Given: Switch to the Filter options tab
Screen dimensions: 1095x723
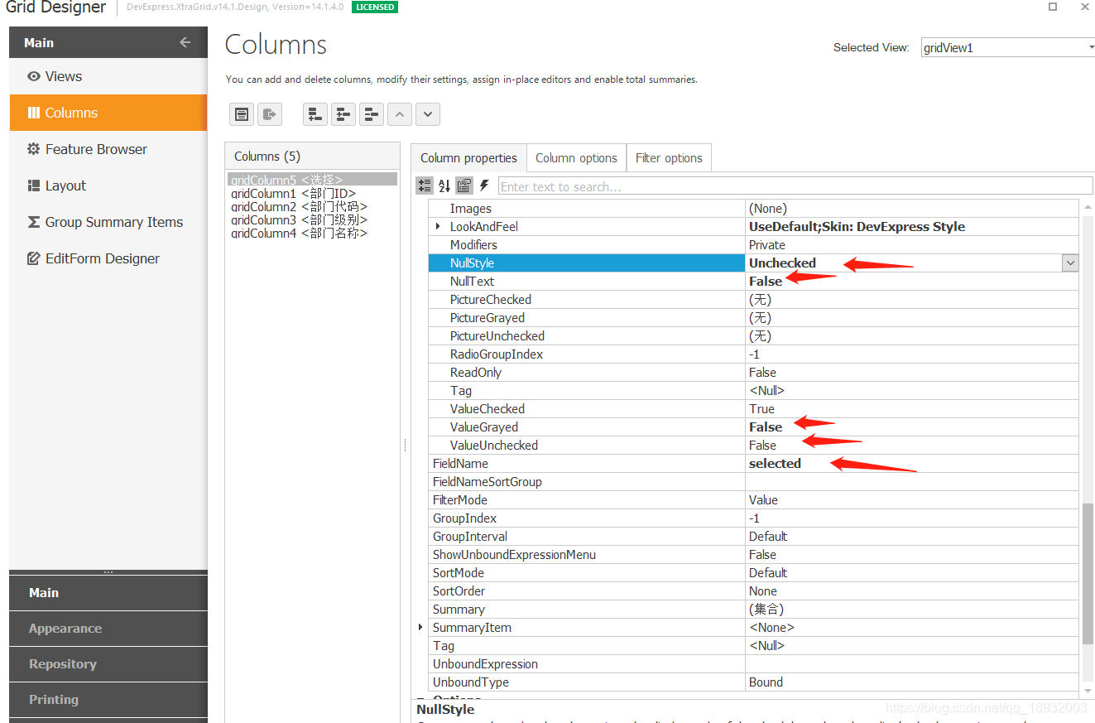Looking at the screenshot, I should click(x=669, y=157).
